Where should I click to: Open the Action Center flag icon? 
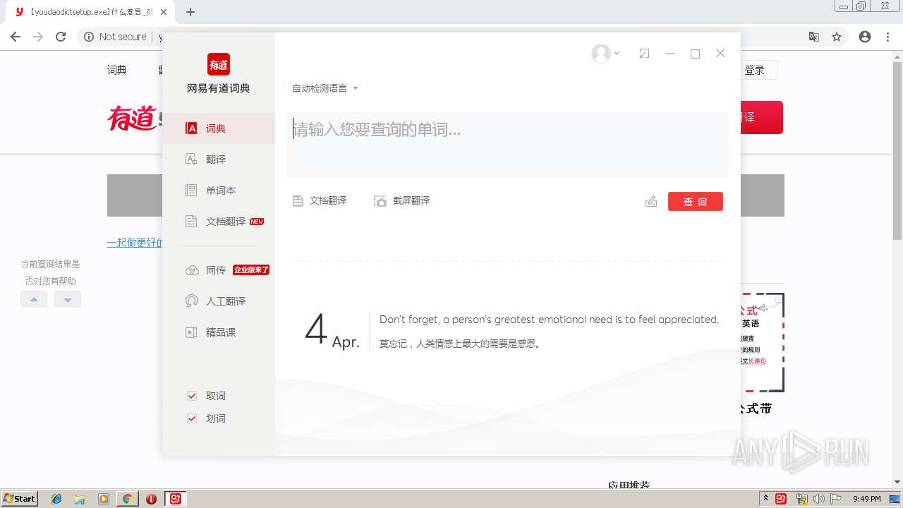click(837, 499)
